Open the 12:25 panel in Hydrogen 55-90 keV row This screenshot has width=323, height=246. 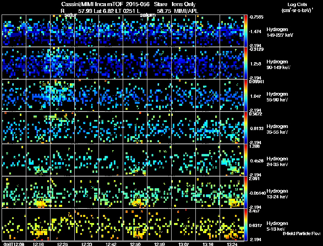pyautogui.click(x=63, y=95)
